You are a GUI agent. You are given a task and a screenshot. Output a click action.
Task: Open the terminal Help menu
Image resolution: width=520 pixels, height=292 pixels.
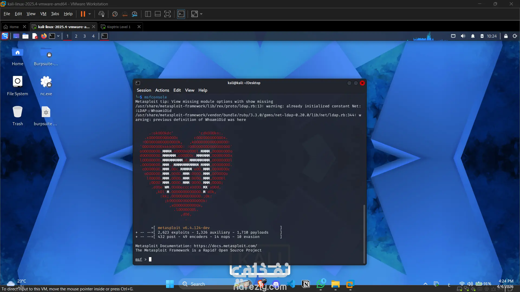(203, 90)
